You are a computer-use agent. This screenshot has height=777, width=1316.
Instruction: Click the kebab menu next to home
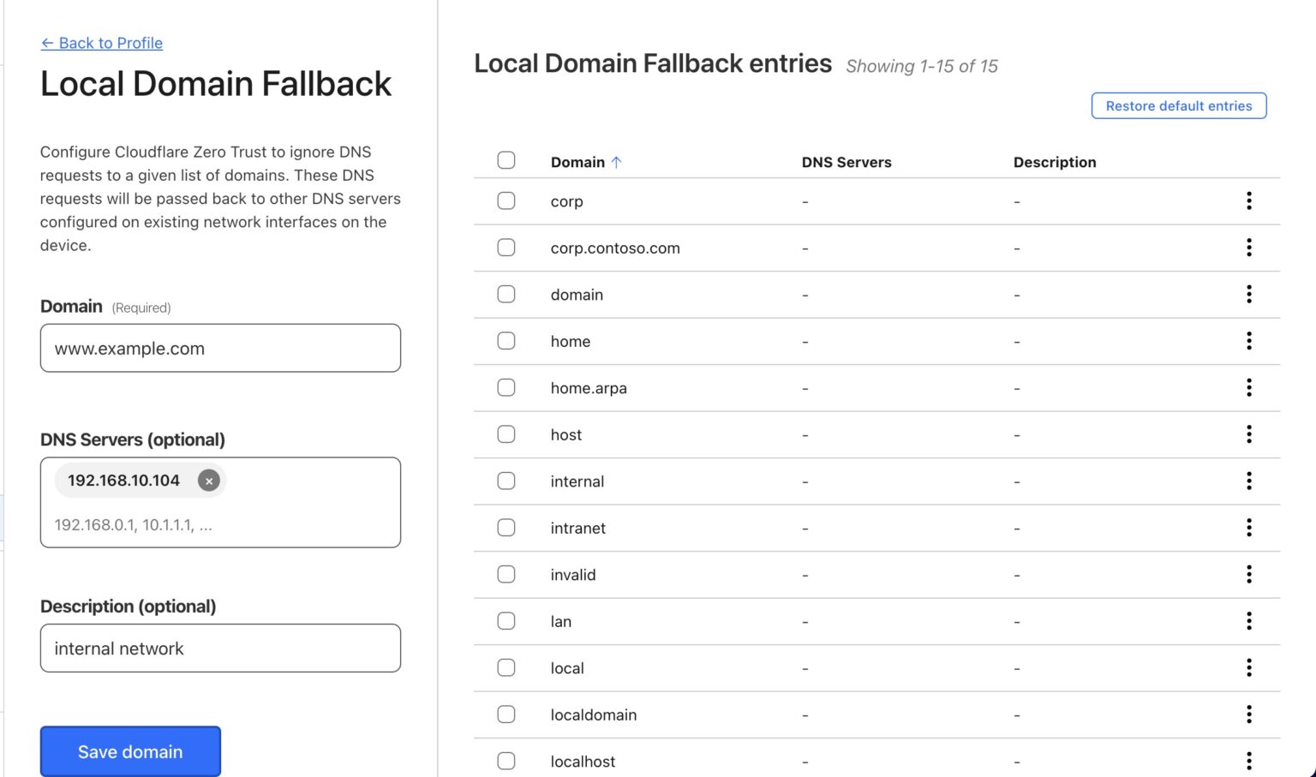pyautogui.click(x=1249, y=341)
